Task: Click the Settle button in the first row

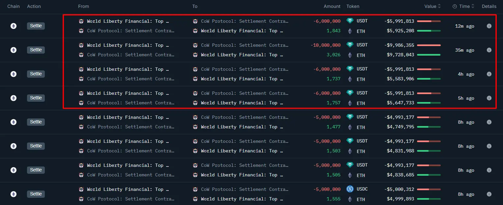Action: (x=36, y=26)
